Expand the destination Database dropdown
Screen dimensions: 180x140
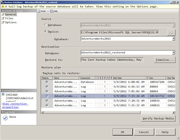[x=174, y=53]
